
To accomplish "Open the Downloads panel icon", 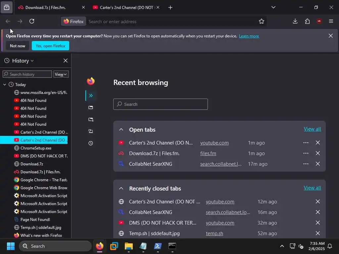I will [295, 21].
